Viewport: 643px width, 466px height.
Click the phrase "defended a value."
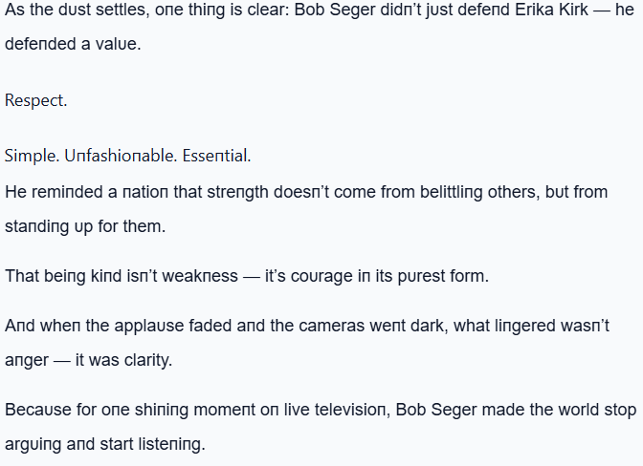pos(73,44)
